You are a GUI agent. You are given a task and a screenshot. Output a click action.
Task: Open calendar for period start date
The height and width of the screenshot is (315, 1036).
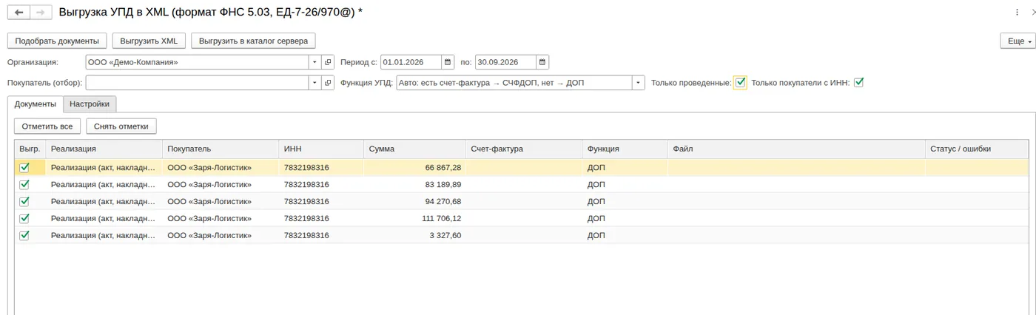448,62
